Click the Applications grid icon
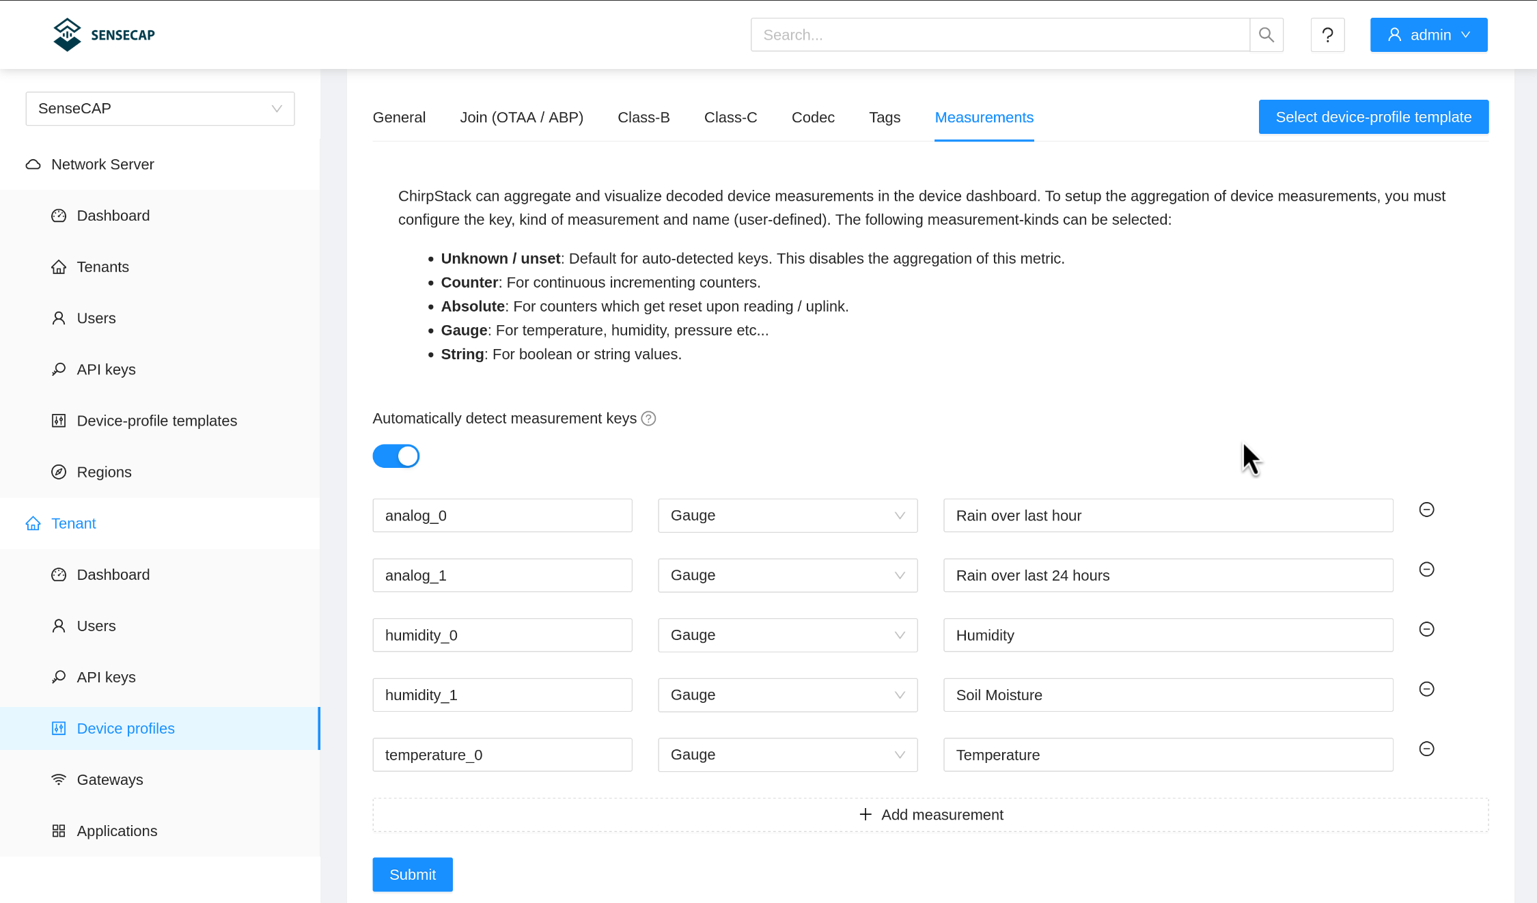Image resolution: width=1537 pixels, height=903 pixels. 59,831
